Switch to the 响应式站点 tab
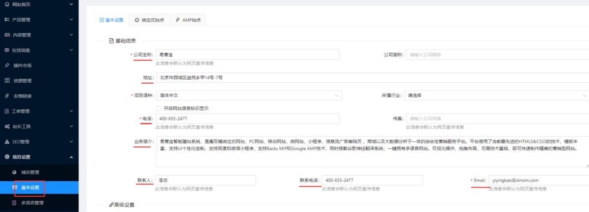The height and width of the screenshot is (212, 589). coord(149,20)
